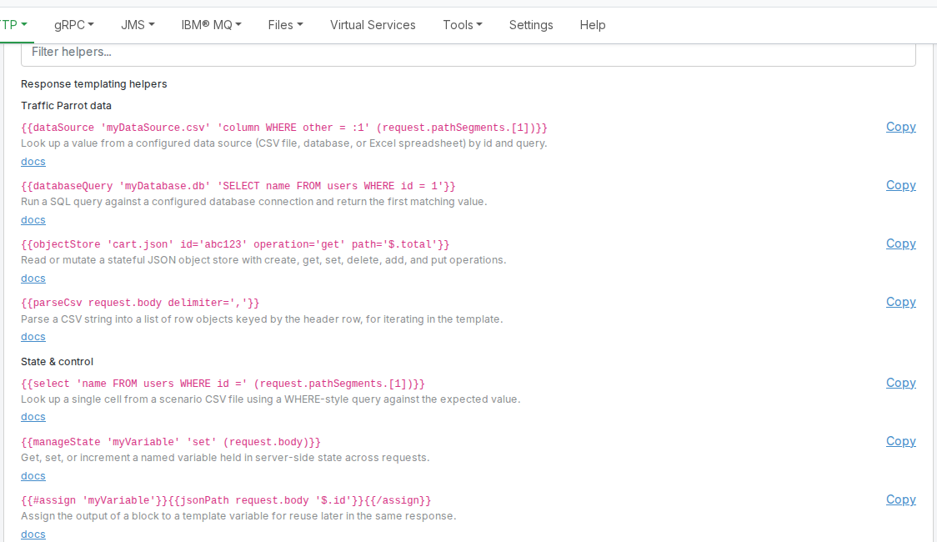
Task: Click the #assign 'myVariable' code snippet
Action: click(226, 501)
